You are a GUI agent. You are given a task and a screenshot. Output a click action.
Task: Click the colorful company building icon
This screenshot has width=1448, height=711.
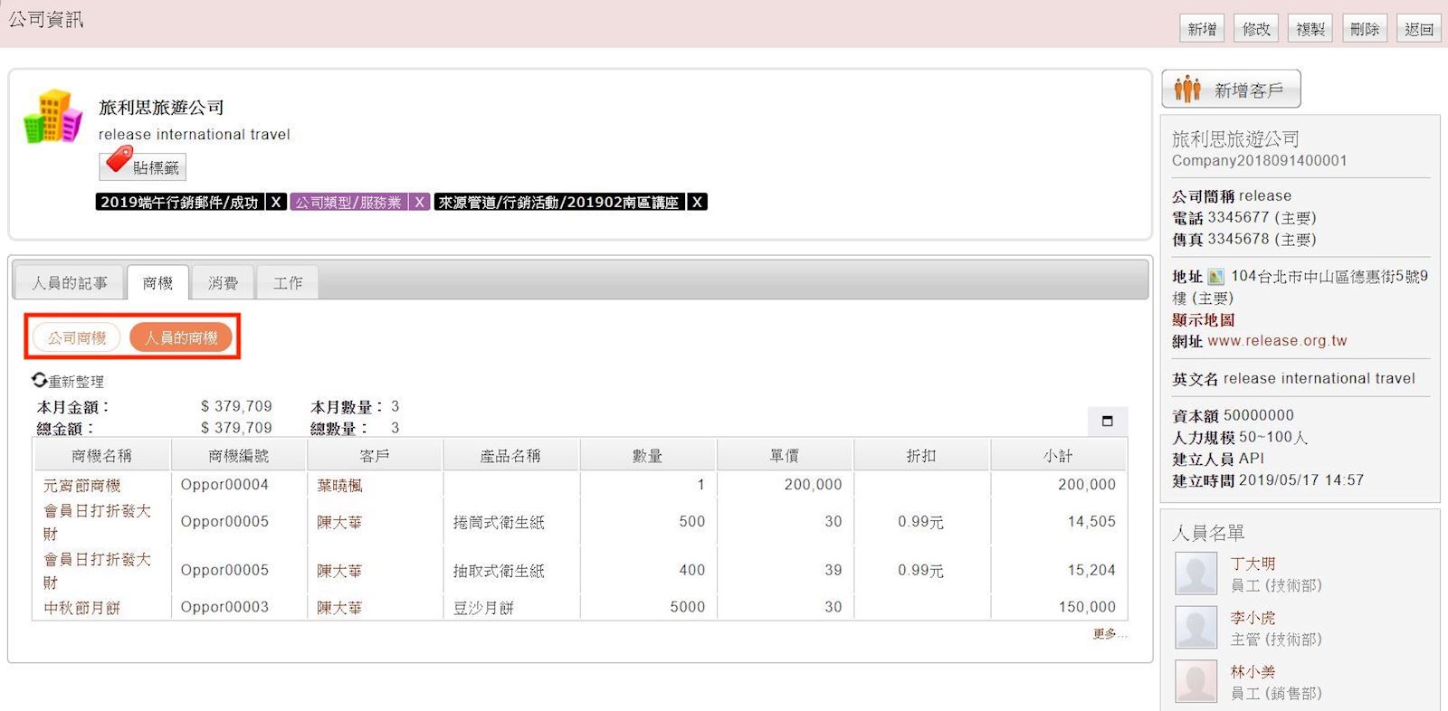point(53,116)
